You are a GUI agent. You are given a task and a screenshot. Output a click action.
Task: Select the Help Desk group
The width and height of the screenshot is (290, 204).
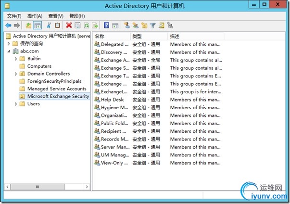tap(109, 100)
